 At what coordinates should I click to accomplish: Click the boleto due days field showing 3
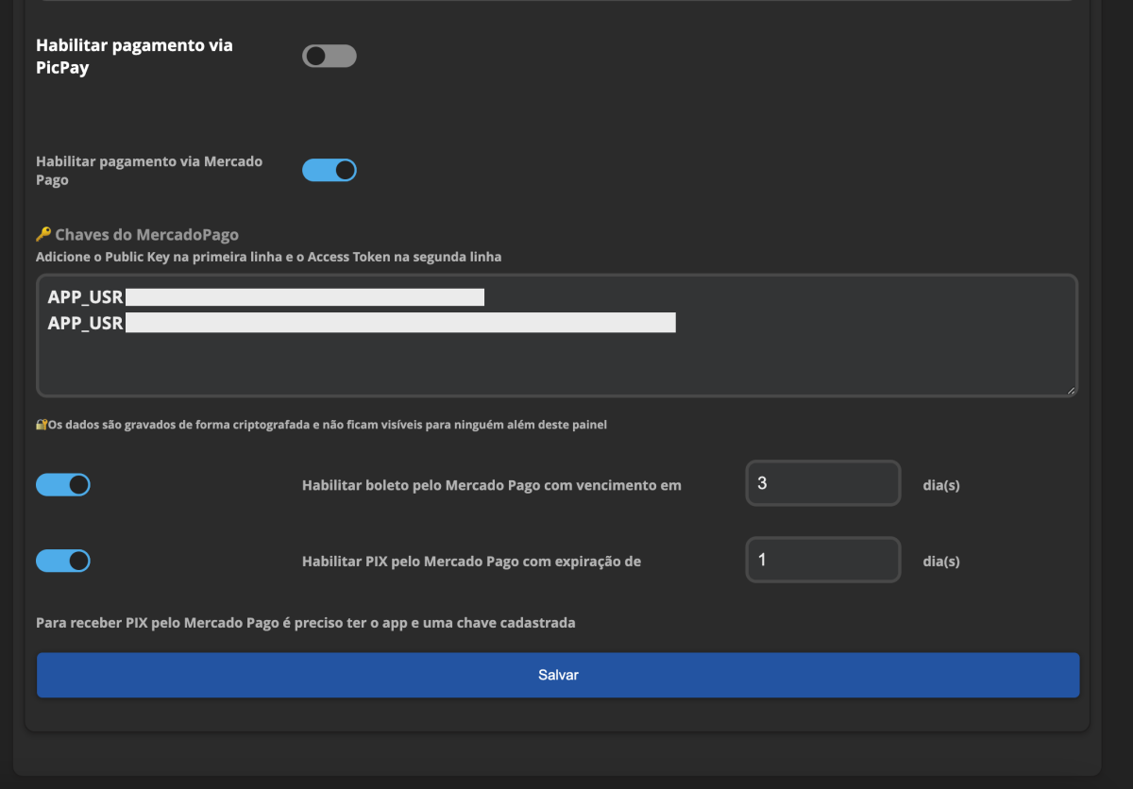pyautogui.click(x=823, y=483)
